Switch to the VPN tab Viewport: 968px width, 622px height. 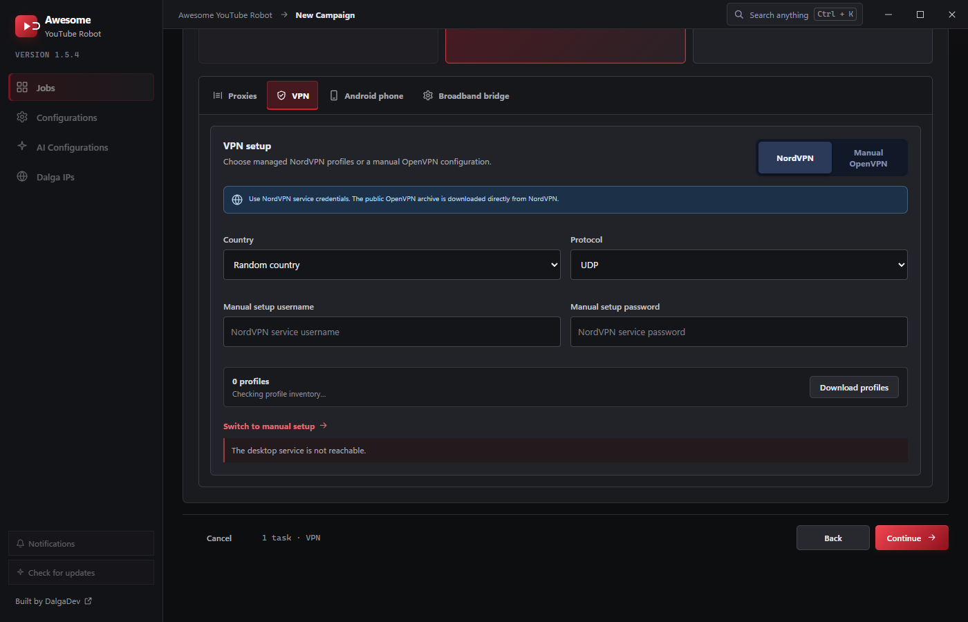click(x=292, y=96)
